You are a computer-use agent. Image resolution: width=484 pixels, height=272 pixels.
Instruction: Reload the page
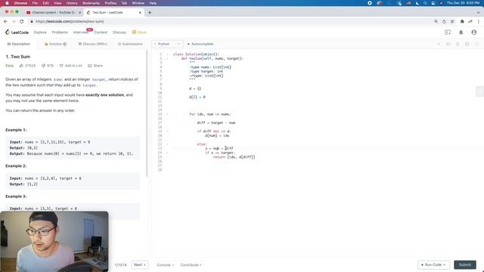[22, 21]
